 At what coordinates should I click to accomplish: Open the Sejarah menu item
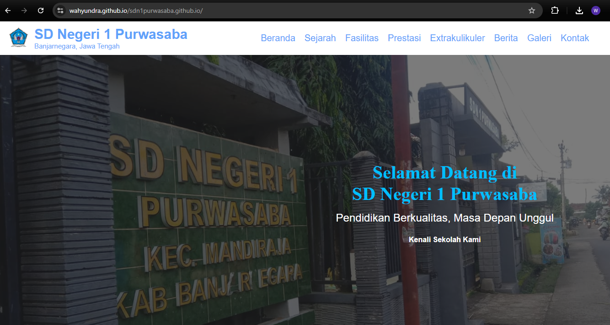coord(320,38)
